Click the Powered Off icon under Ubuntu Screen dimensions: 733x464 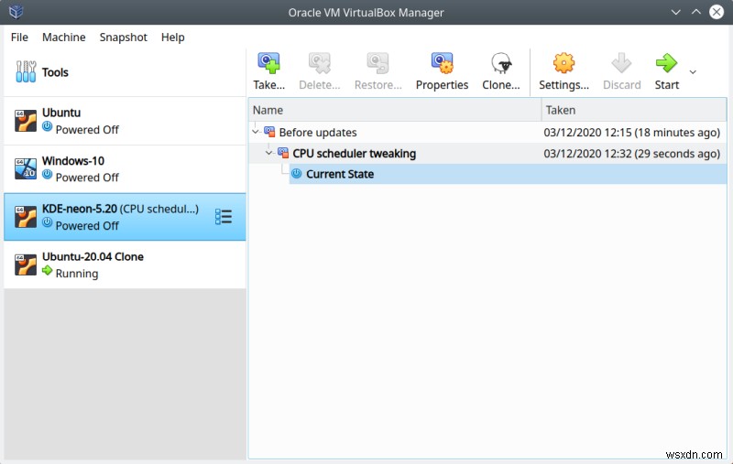48,126
